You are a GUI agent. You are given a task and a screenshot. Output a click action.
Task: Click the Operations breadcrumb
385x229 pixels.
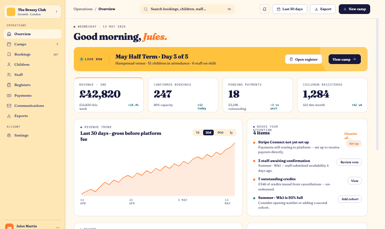83,9
